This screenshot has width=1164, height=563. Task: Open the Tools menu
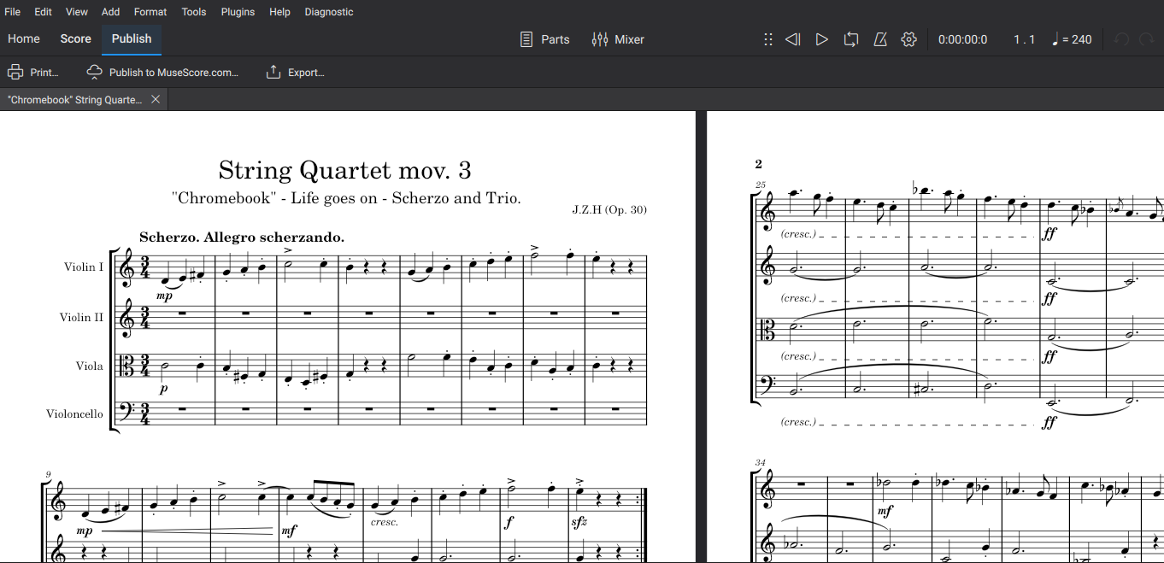click(x=194, y=12)
